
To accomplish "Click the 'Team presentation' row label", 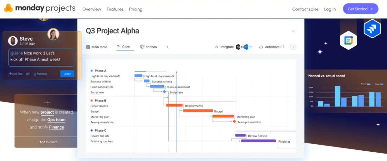I will click(102, 123).
